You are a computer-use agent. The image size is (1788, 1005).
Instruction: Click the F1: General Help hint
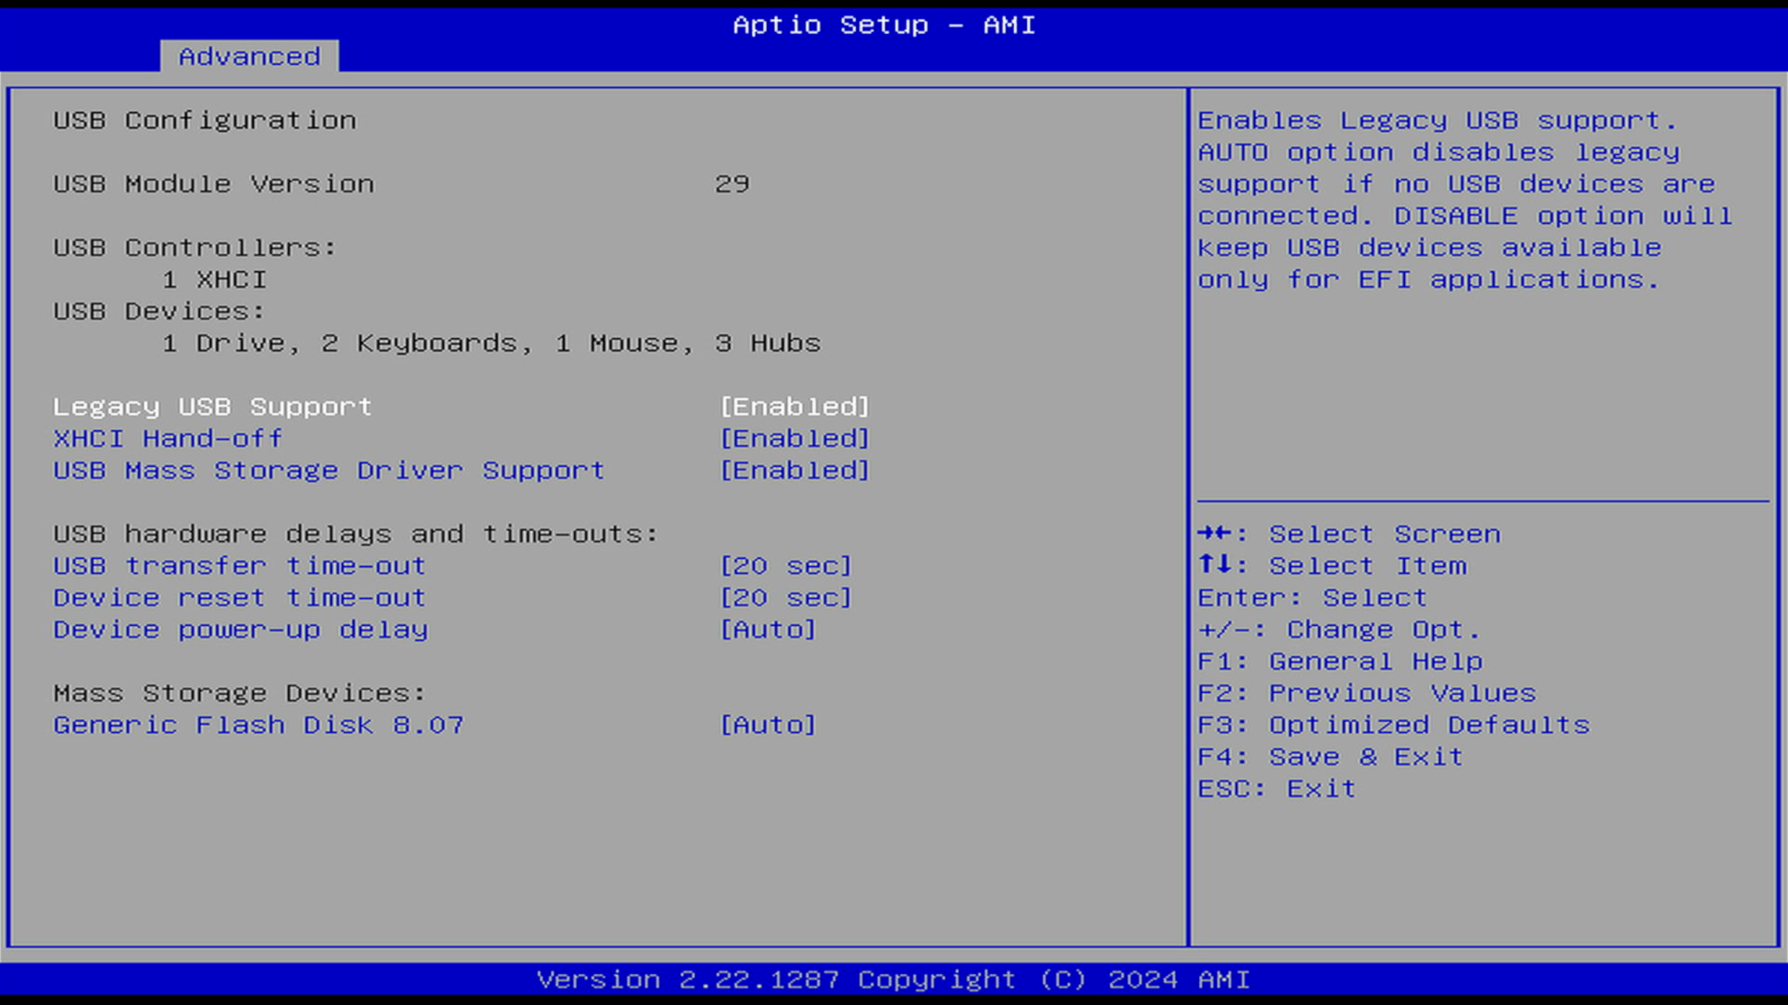coord(1340,662)
